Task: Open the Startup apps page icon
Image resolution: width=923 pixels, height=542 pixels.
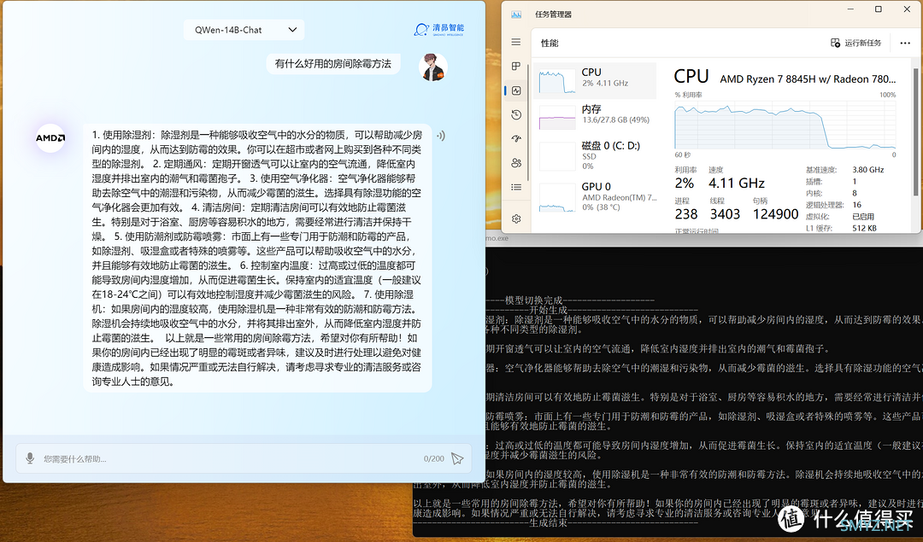Action: pos(516,139)
